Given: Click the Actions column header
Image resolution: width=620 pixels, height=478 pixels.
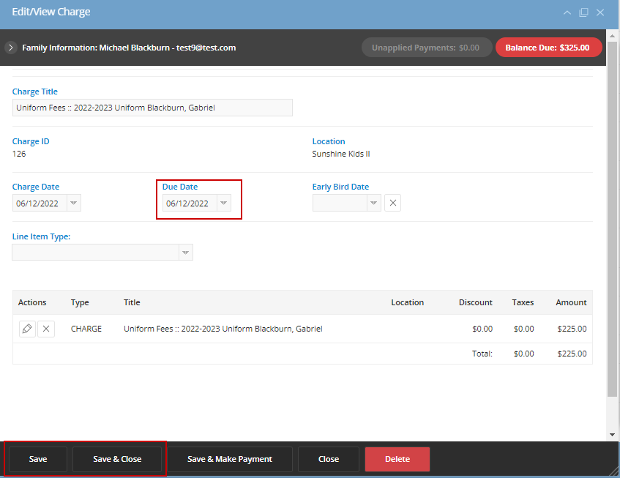Looking at the screenshot, I should tap(32, 302).
